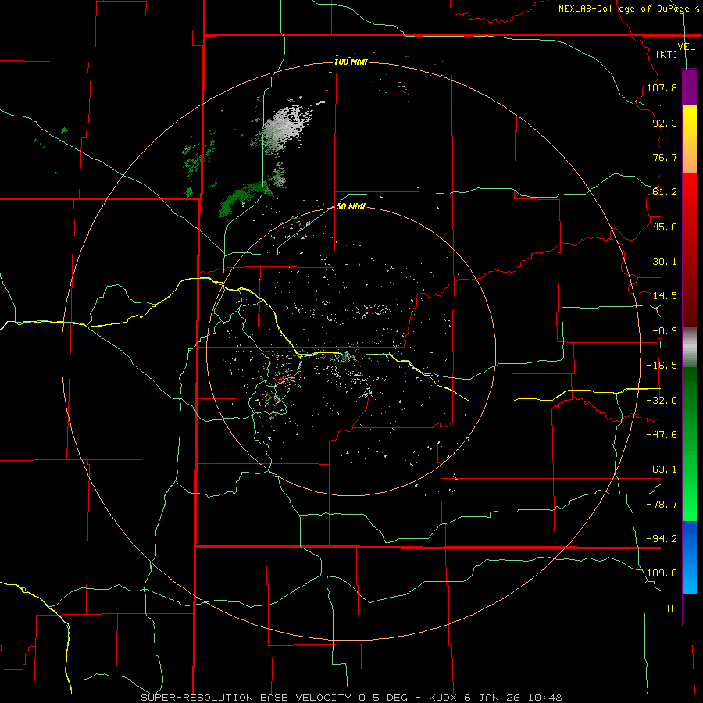Click the -109.8 legend value
The width and height of the screenshot is (703, 703).
[659, 573]
